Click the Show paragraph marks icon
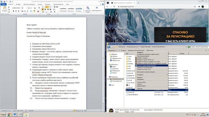209x117 pixels. pos(55,12)
